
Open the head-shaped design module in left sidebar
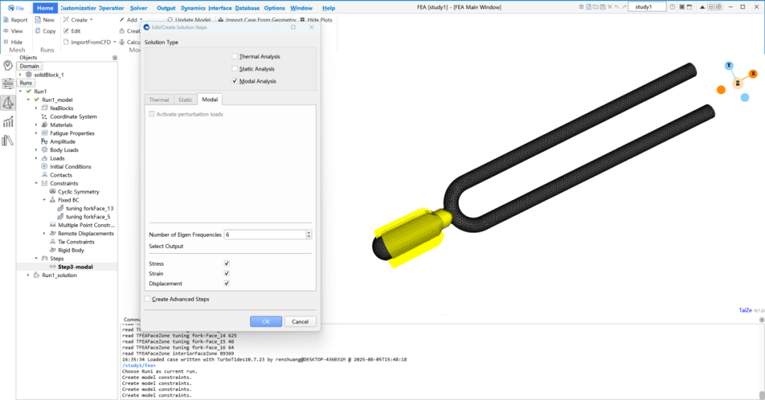click(8, 65)
